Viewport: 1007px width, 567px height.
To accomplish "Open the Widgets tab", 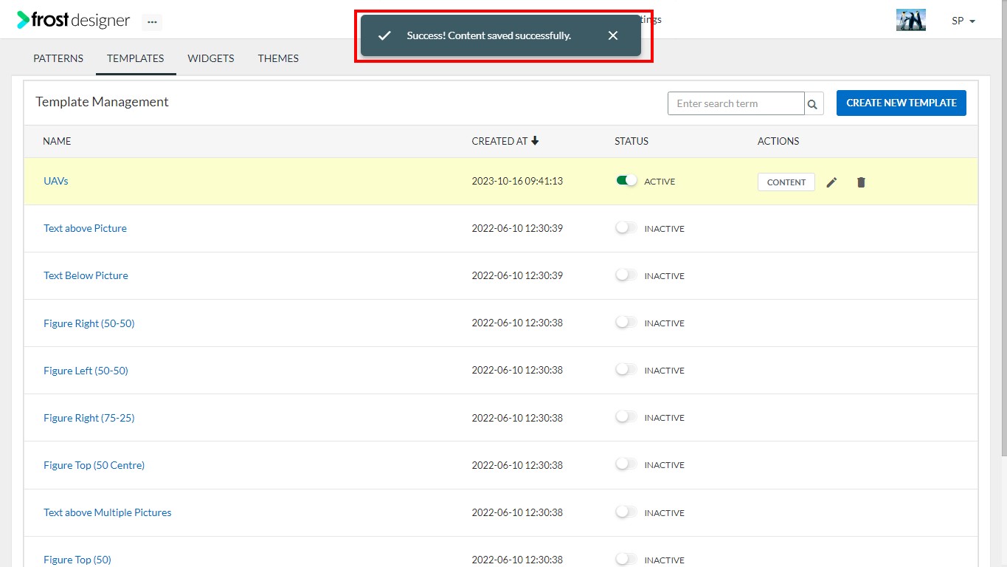I will pyautogui.click(x=211, y=58).
